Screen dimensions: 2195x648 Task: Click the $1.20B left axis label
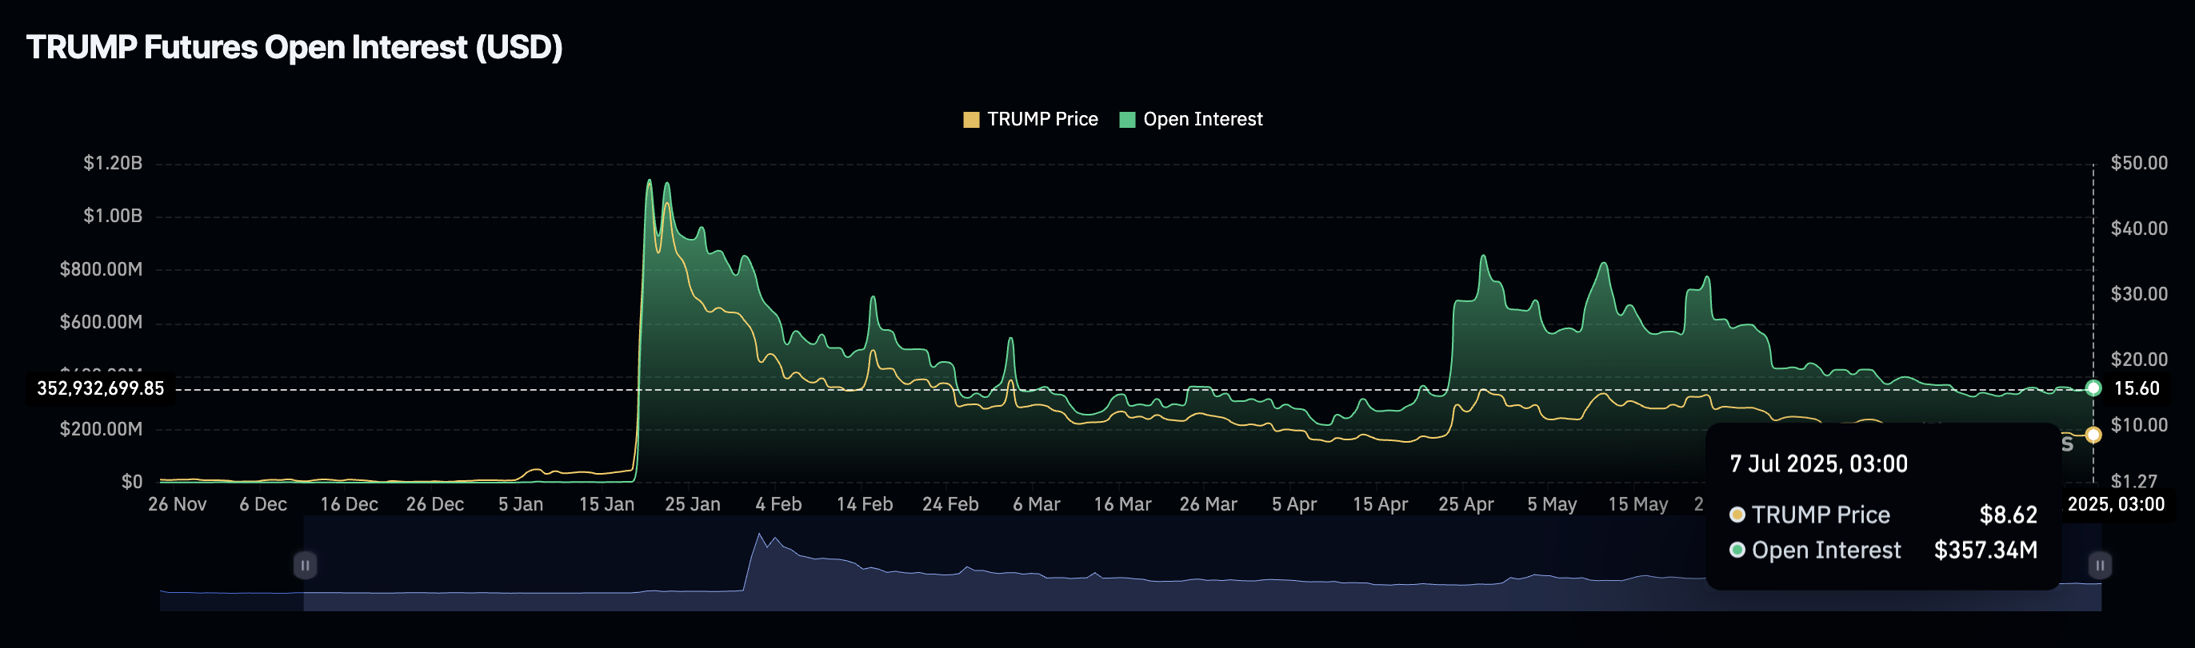[x=113, y=164]
